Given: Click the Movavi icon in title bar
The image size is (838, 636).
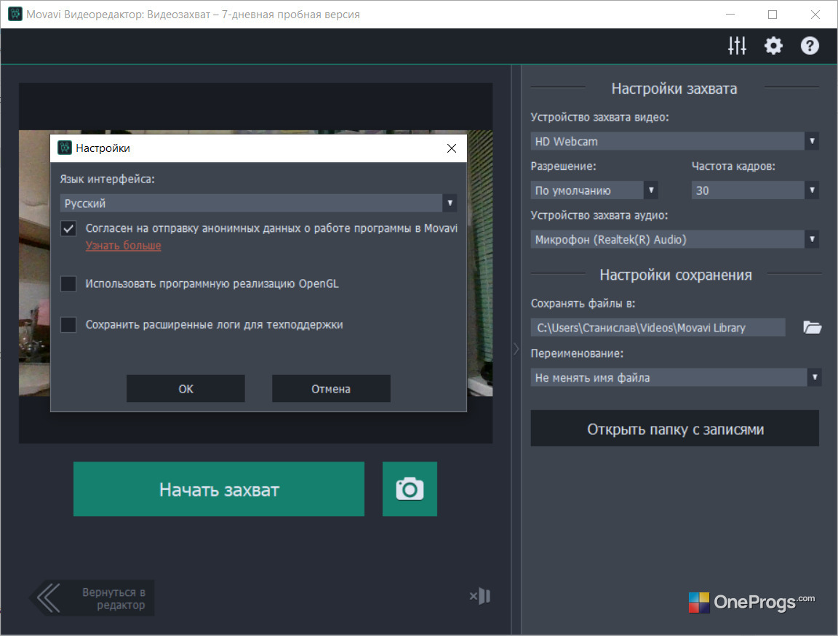Looking at the screenshot, I should pos(15,14).
